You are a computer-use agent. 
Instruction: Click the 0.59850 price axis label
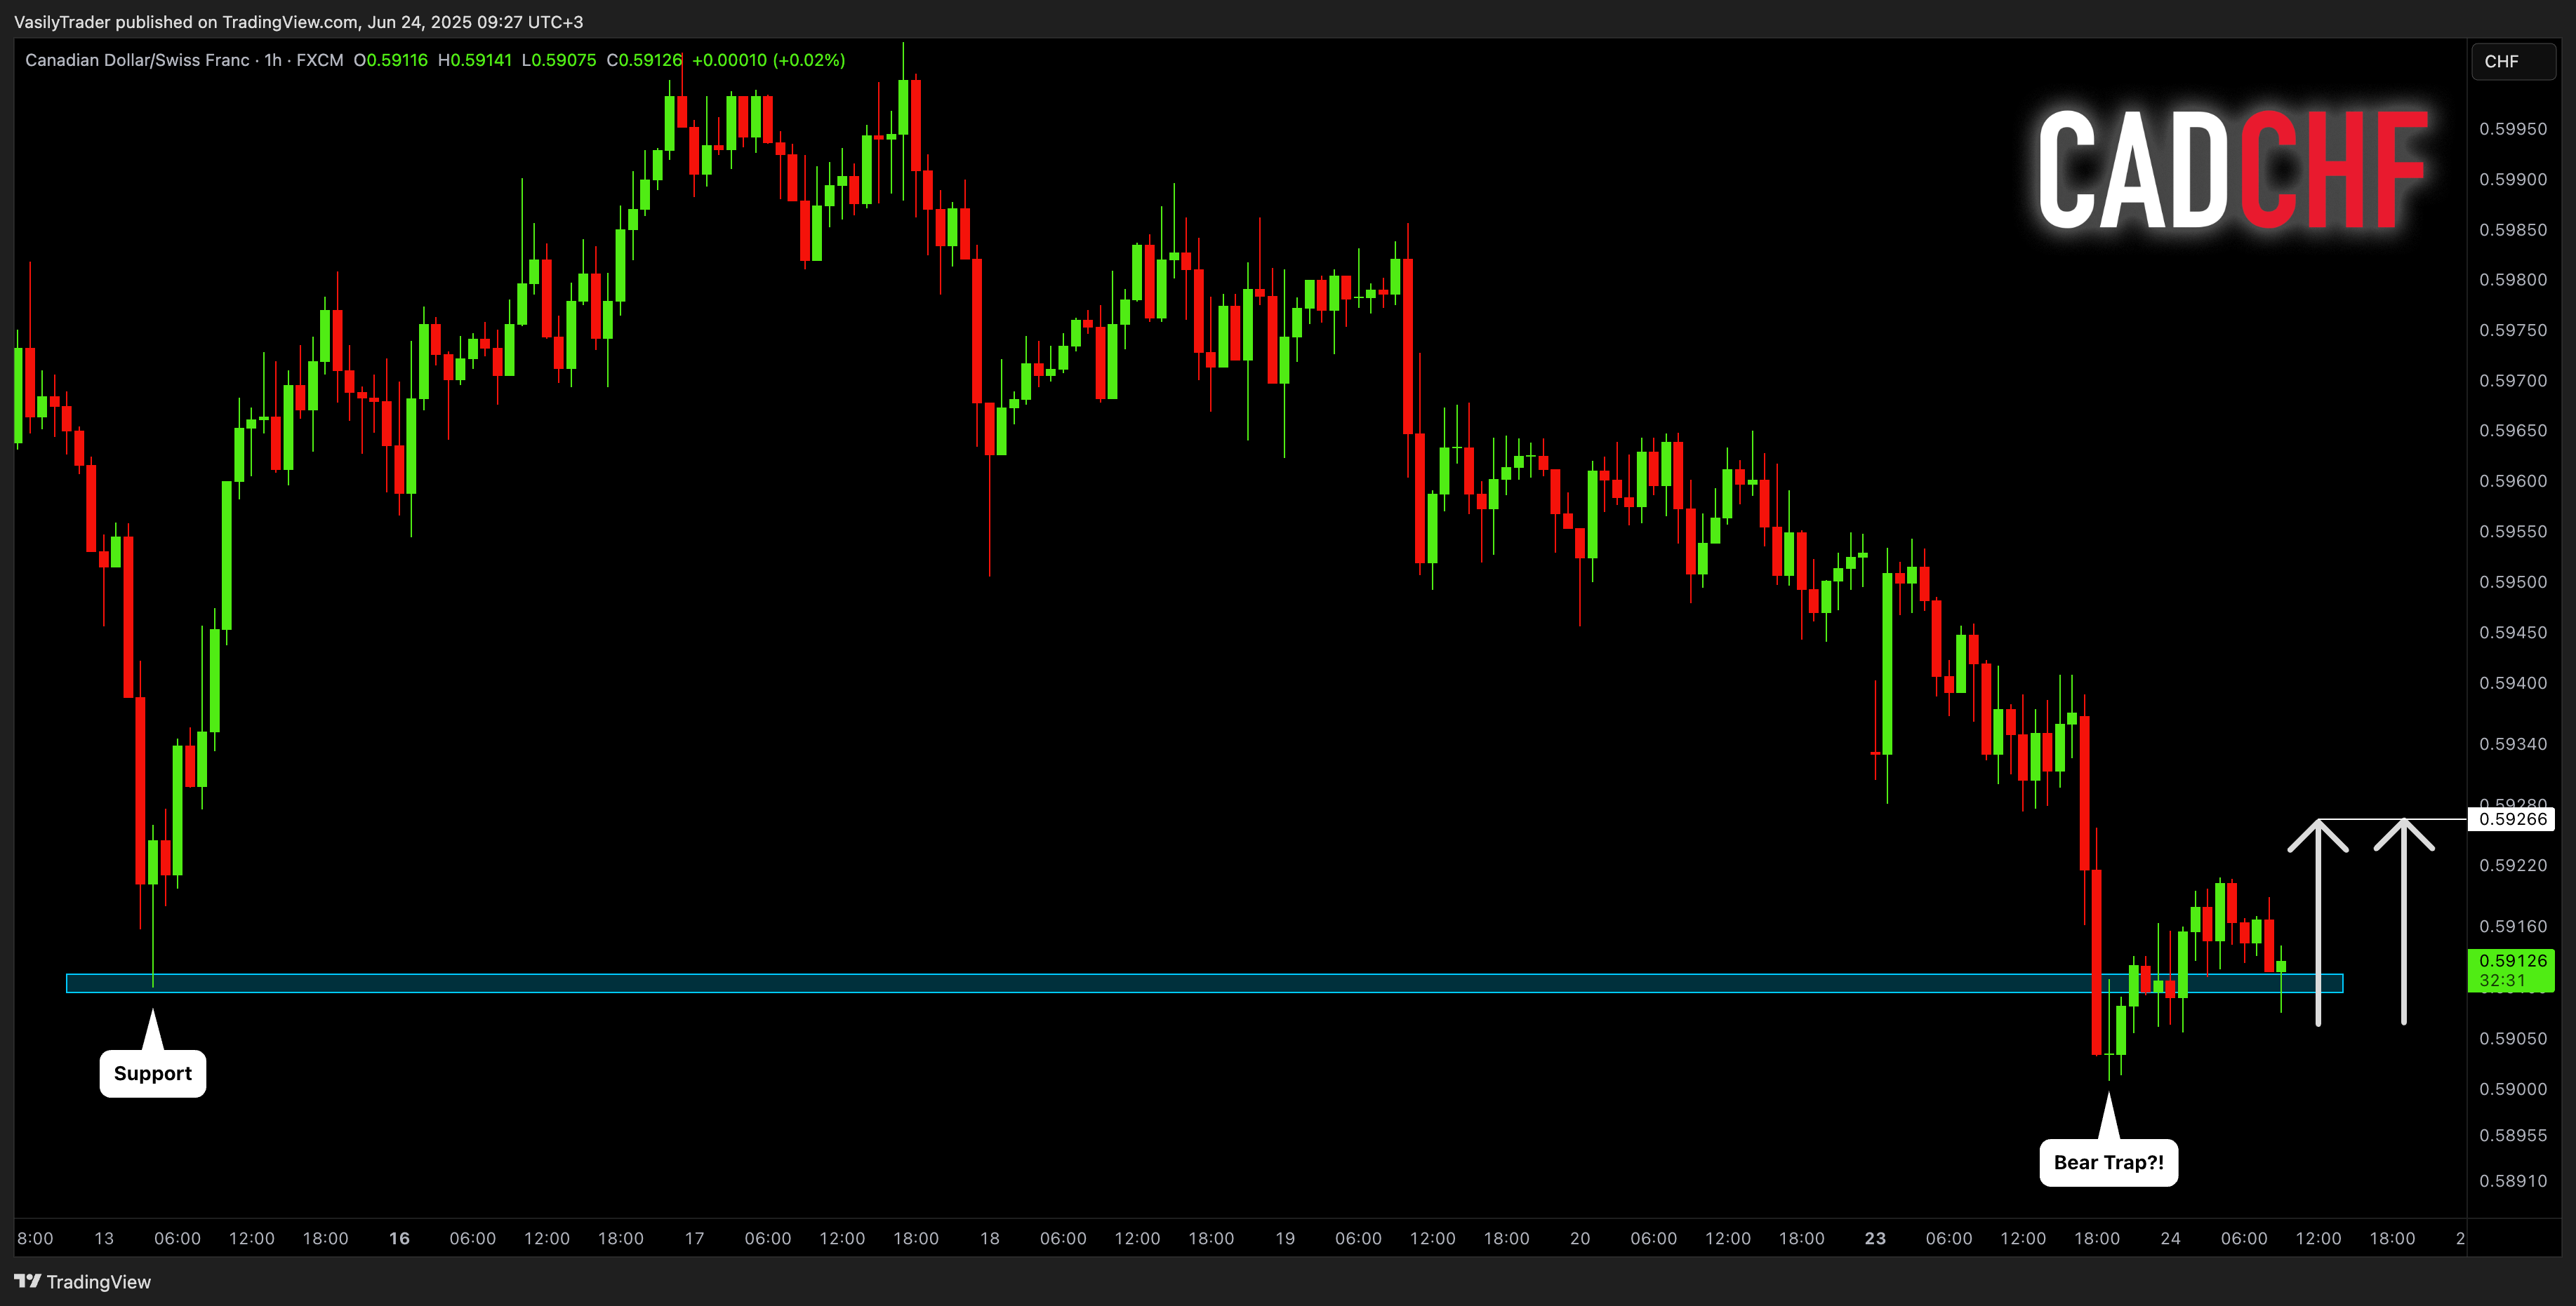(x=2513, y=230)
